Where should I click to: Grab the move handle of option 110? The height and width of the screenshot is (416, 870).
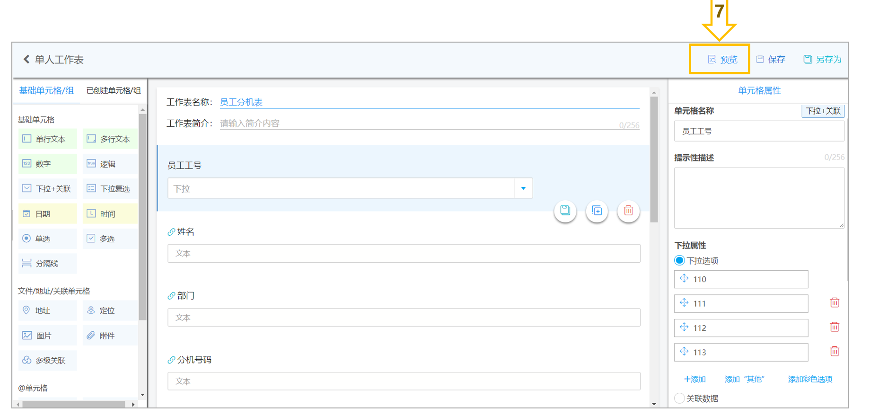tap(684, 278)
